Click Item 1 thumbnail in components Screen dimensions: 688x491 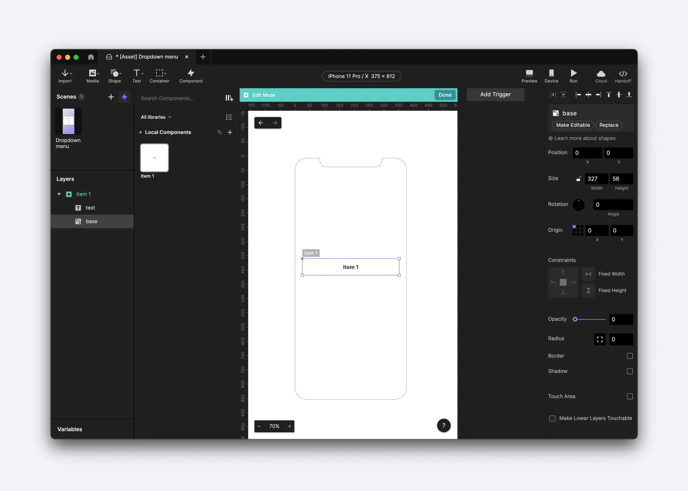pyautogui.click(x=154, y=157)
